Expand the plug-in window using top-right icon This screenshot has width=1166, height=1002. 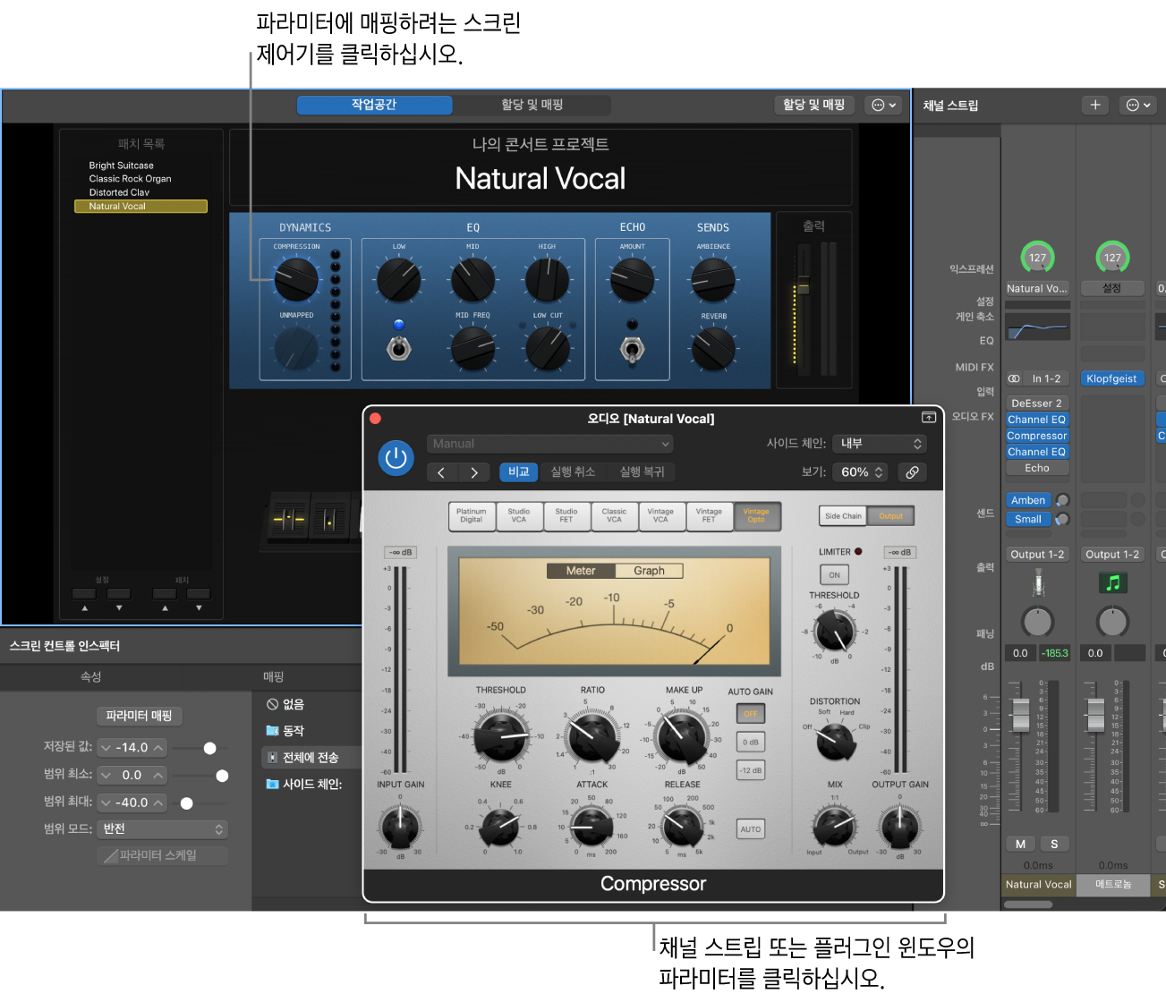[x=929, y=418]
